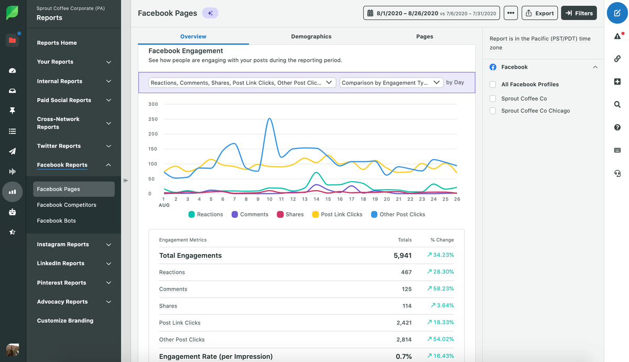Go to Reports Home
The image size is (629, 362).
(x=57, y=43)
